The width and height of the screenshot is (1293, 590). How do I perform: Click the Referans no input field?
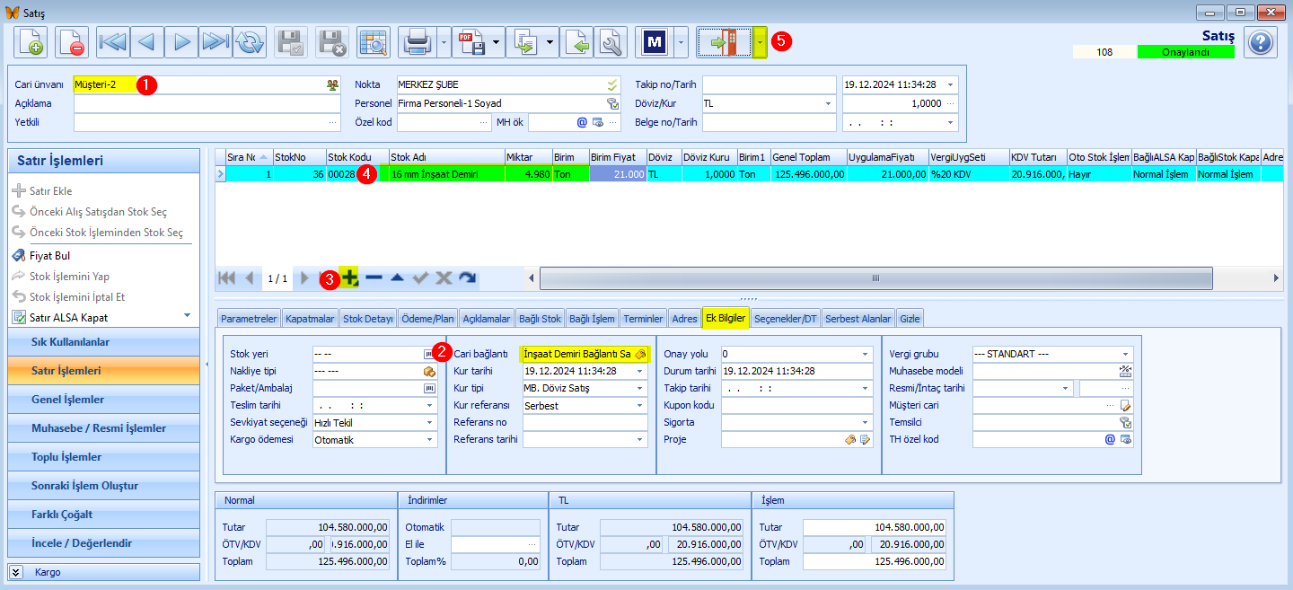tap(585, 423)
